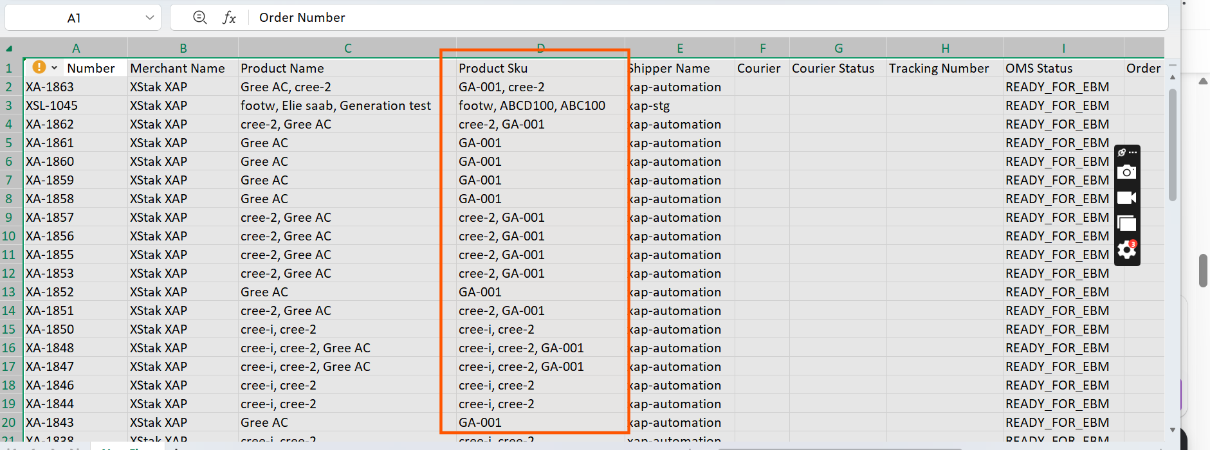Click footw, Elie saab, Generation test cell
The height and width of the screenshot is (450, 1210).
point(348,105)
